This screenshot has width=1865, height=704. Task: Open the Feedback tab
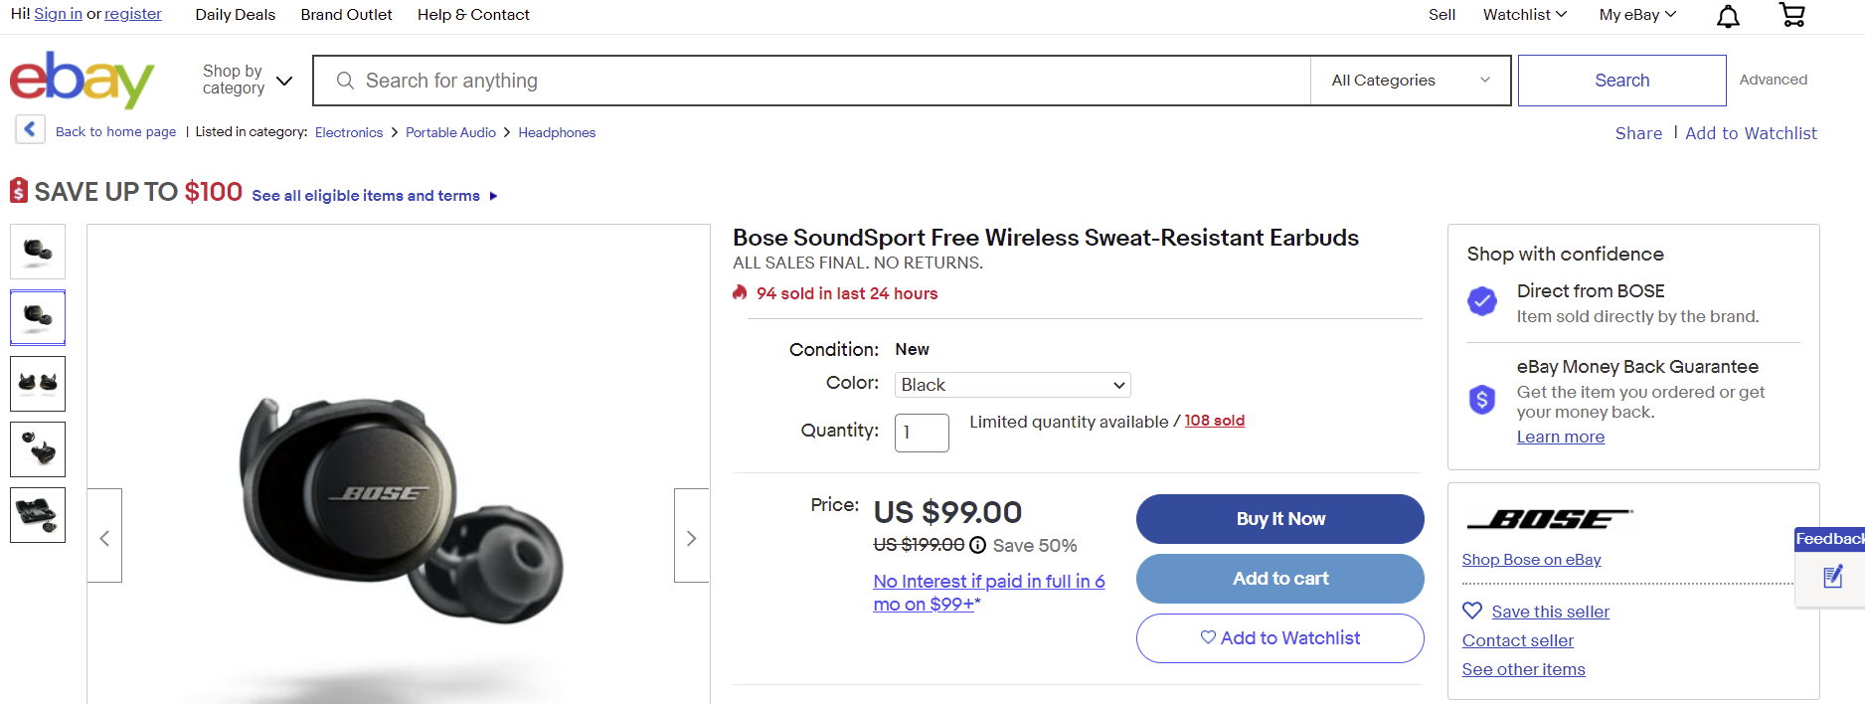pyautogui.click(x=1829, y=539)
